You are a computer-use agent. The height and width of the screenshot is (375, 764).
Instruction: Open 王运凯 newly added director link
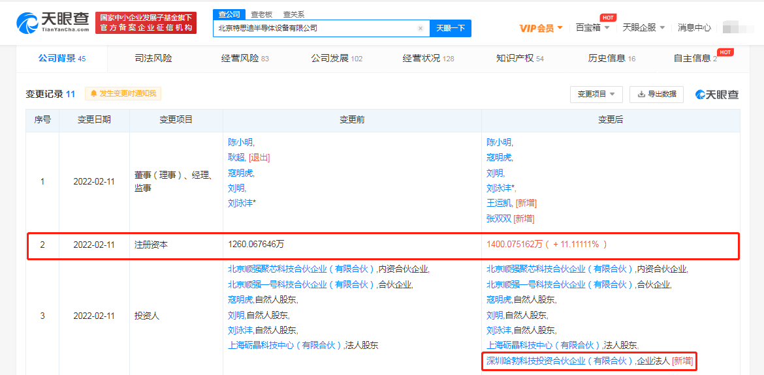coord(499,203)
